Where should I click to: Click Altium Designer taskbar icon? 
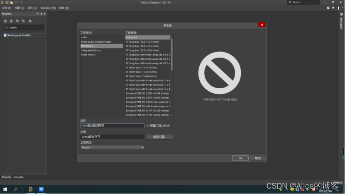point(31,189)
